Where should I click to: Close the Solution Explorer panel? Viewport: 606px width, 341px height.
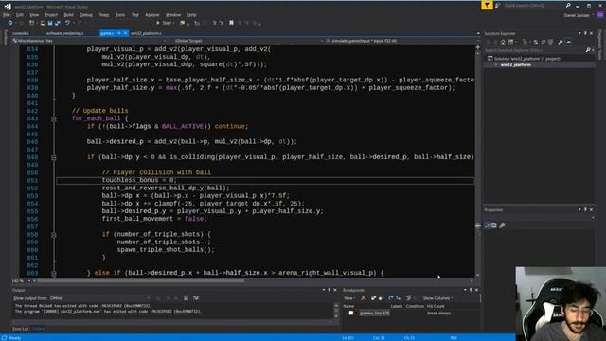tap(591, 34)
